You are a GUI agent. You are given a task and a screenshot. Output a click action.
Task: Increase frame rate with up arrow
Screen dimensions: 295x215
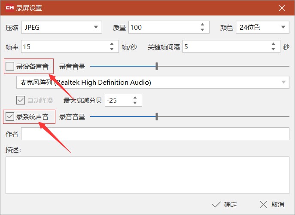(x=112, y=44)
